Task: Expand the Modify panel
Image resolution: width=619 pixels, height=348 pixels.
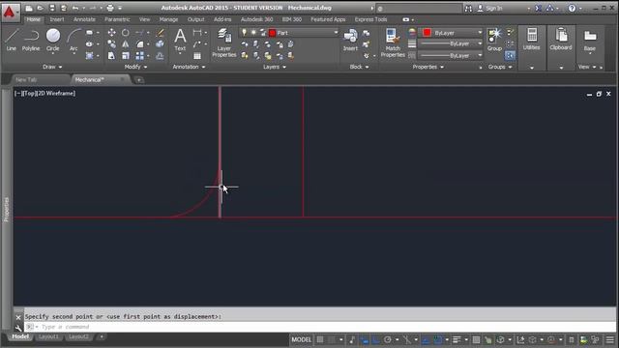Action: (135, 67)
